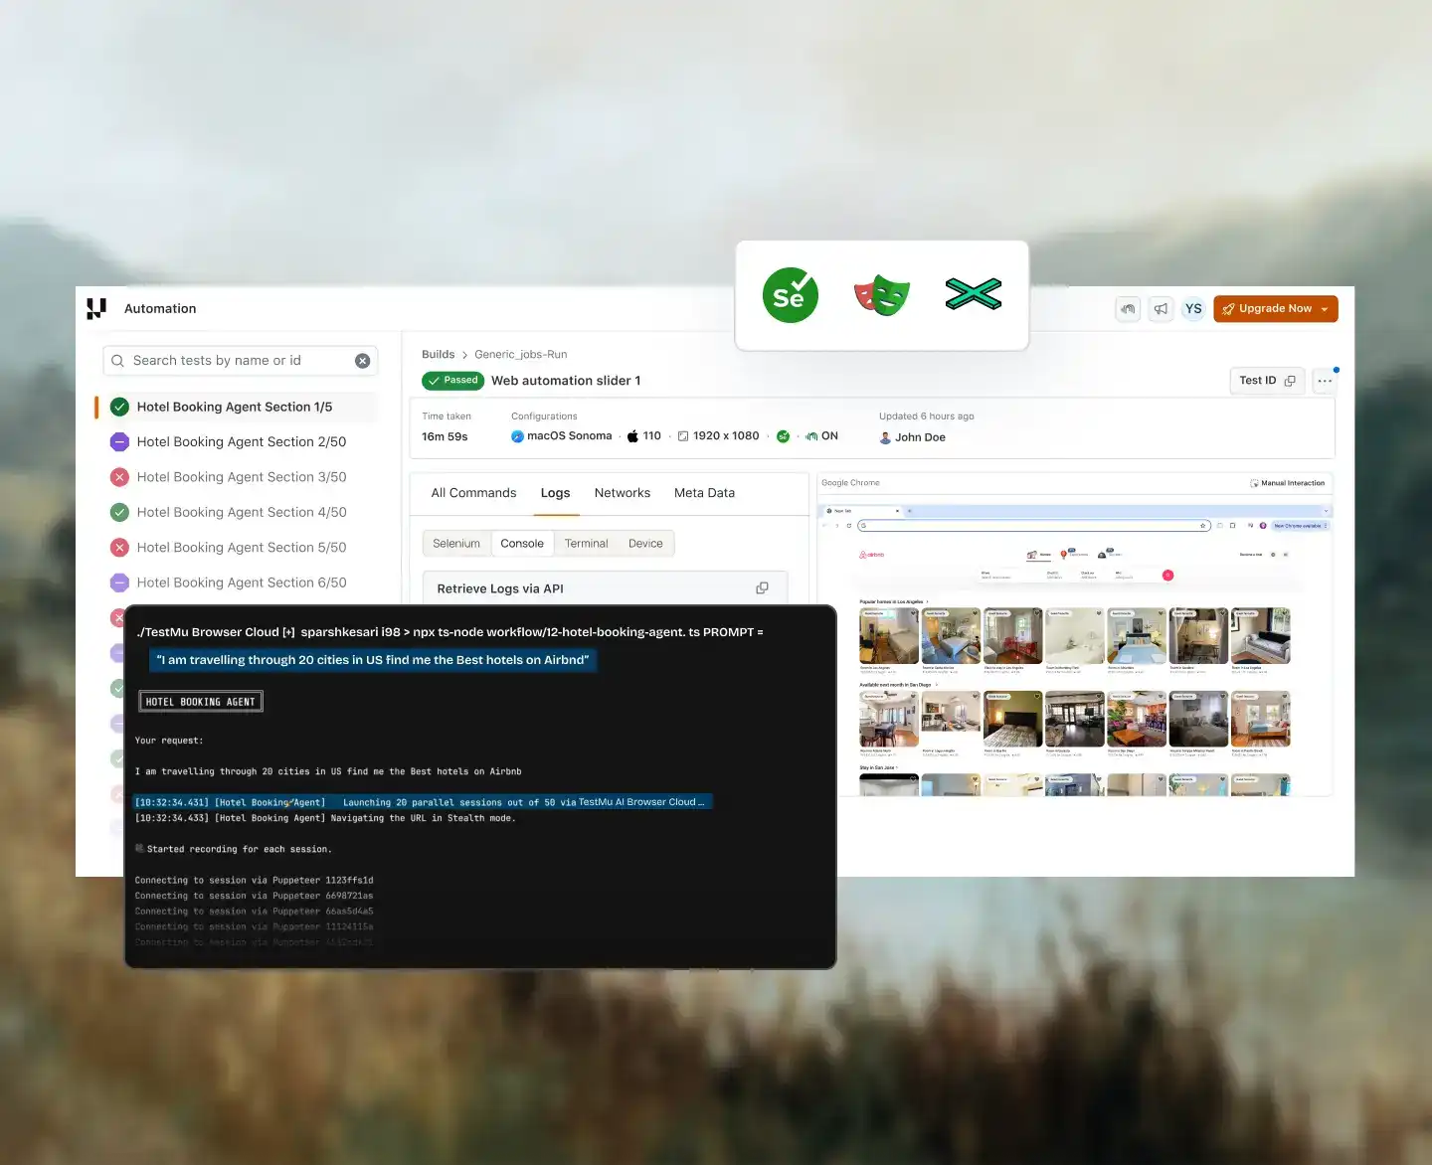This screenshot has width=1432, height=1165.
Task: Select Hotel Booking Agent Section 1/5
Action: click(235, 407)
